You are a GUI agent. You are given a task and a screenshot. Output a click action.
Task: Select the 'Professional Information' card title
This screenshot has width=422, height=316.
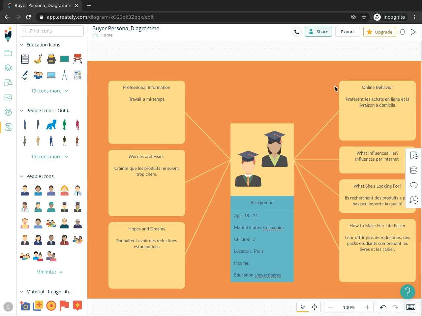[x=147, y=87]
